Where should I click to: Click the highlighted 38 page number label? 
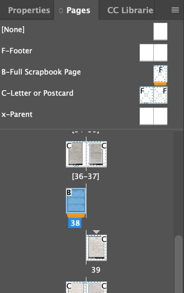75,223
